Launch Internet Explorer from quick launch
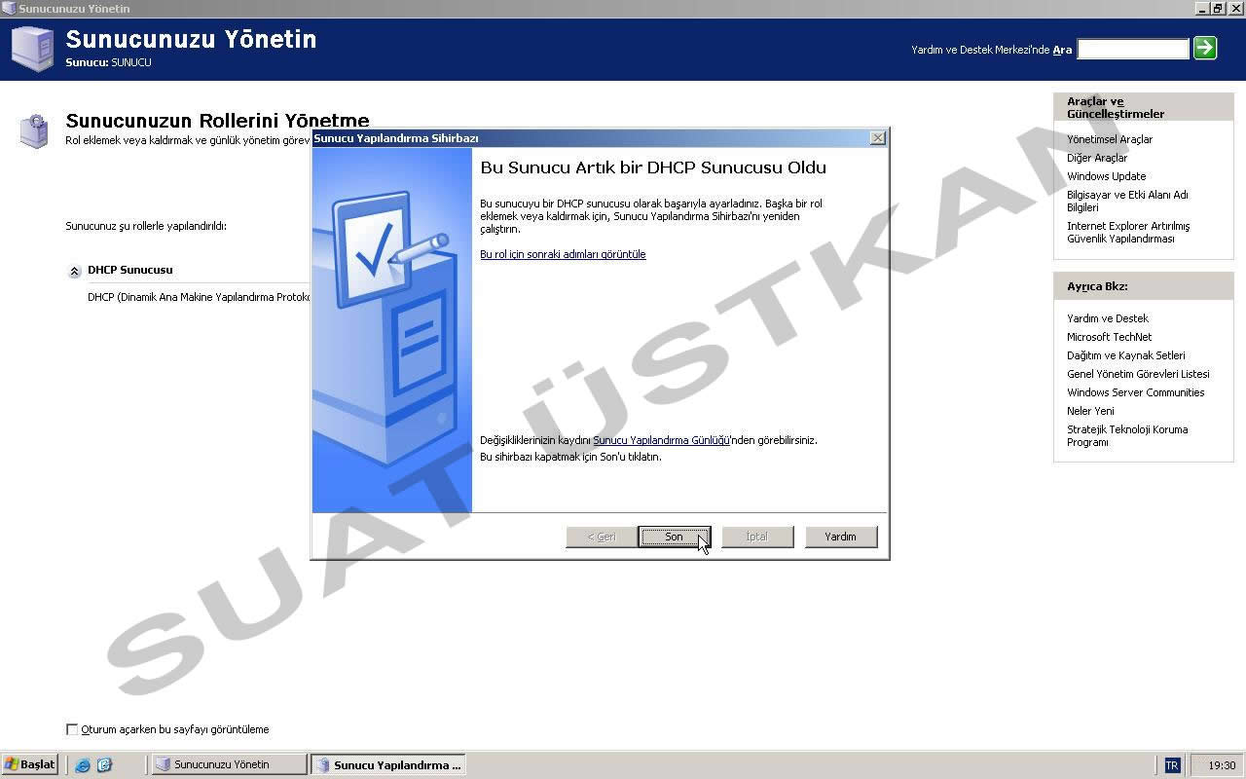This screenshot has height=779, width=1246. point(83,765)
